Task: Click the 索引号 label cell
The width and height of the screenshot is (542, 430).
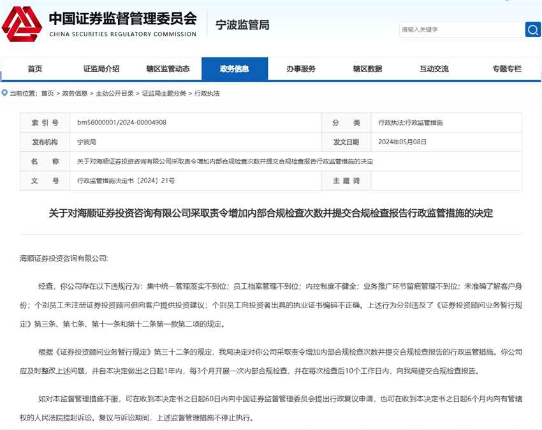Action: coord(45,122)
